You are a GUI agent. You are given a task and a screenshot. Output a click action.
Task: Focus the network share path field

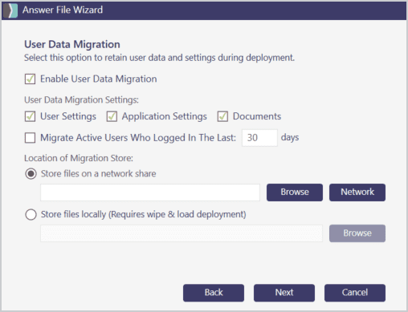tap(150, 192)
